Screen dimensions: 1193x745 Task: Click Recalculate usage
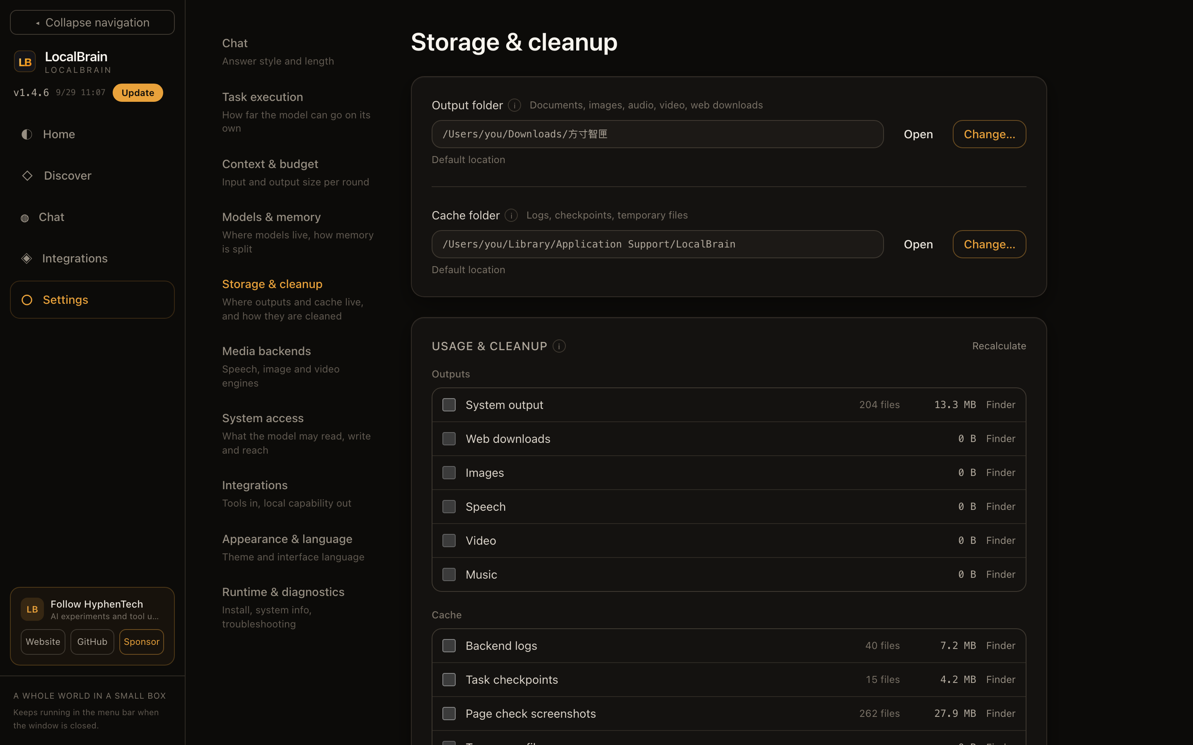pos(999,346)
